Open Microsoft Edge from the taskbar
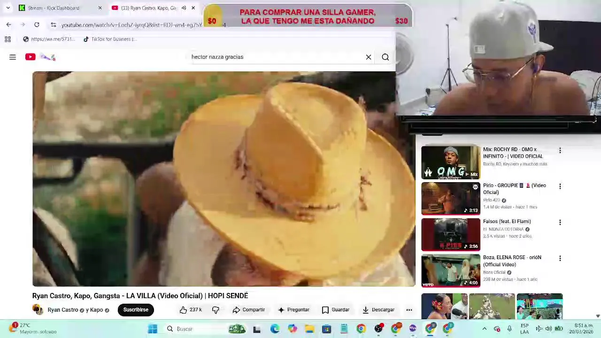The width and height of the screenshot is (601, 338). click(x=275, y=329)
